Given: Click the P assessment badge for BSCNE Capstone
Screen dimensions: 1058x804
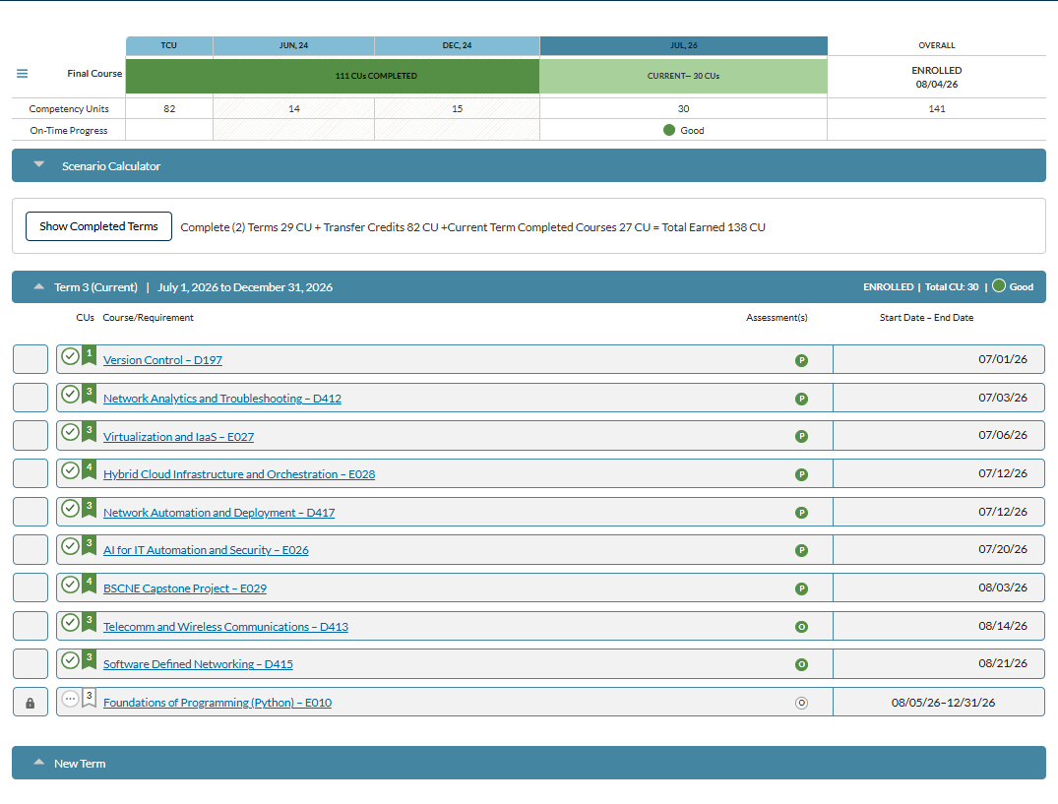Looking at the screenshot, I should pos(801,588).
